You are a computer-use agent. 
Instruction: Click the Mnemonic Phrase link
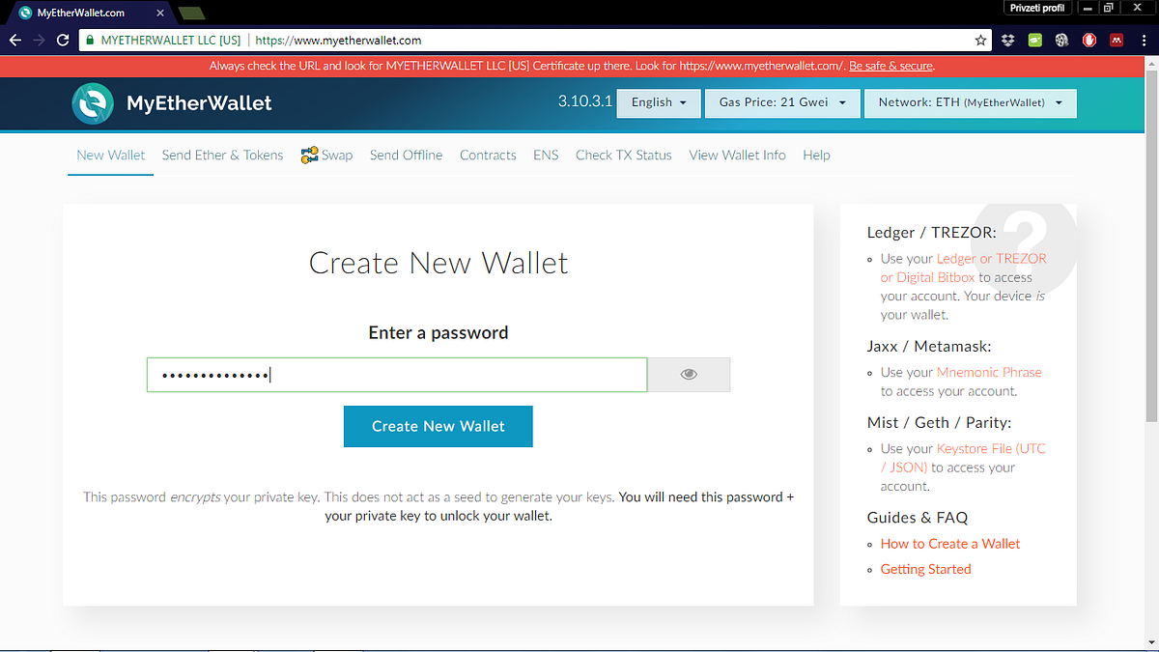pyautogui.click(x=989, y=372)
